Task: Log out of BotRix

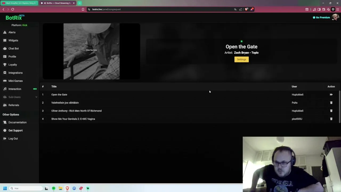Action: point(13,139)
